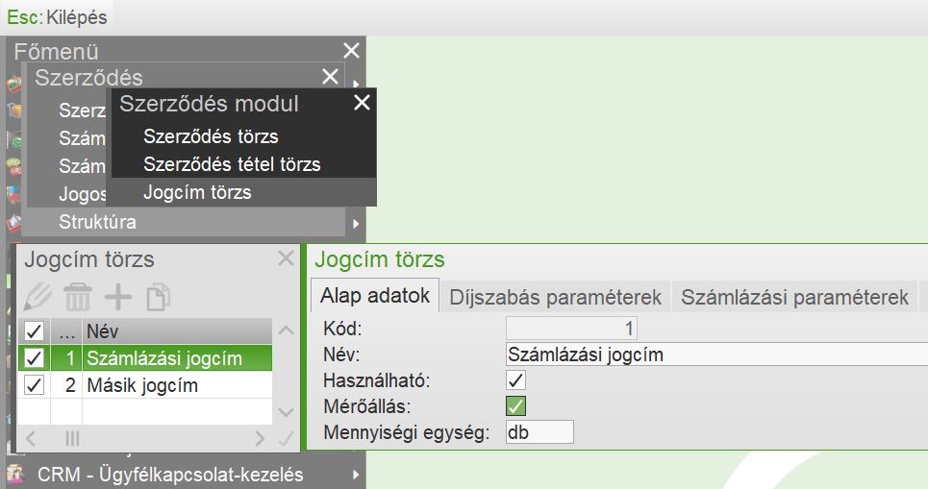
Task: Click the list scroll down chevron
Action: [286, 412]
